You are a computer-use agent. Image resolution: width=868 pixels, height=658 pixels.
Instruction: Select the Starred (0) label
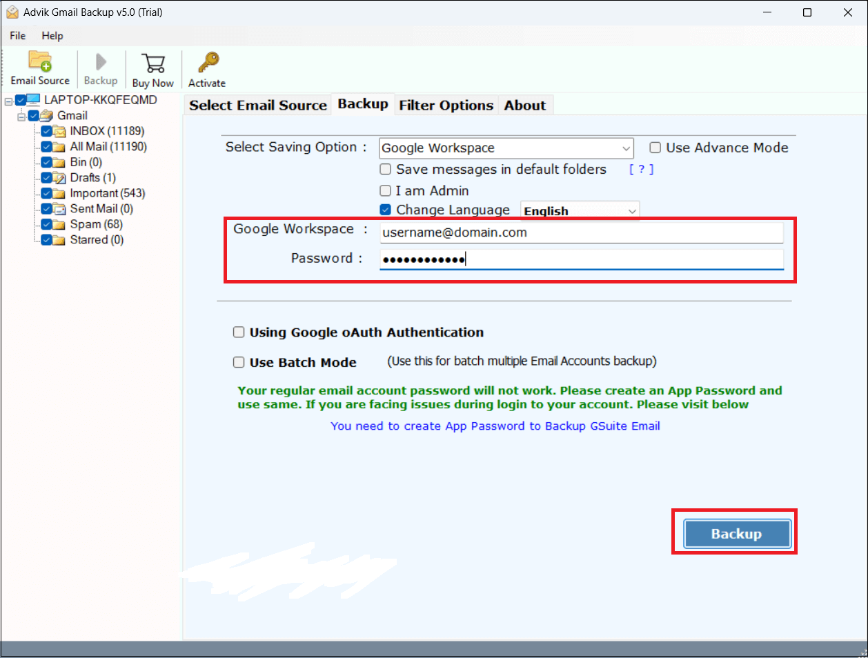[97, 240]
